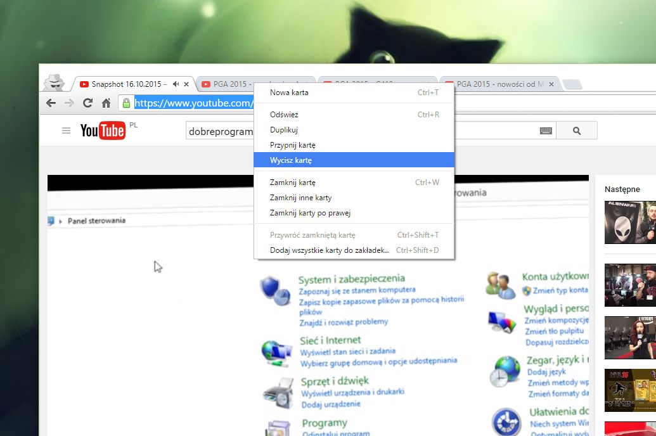The width and height of the screenshot is (656, 436).
Task: Open the red-haired woman Intel thumbnail
Action: point(630,338)
